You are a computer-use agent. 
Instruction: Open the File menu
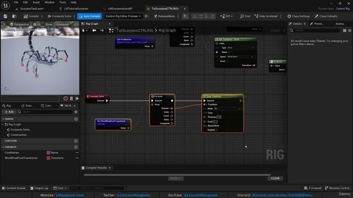[x=16, y=2]
